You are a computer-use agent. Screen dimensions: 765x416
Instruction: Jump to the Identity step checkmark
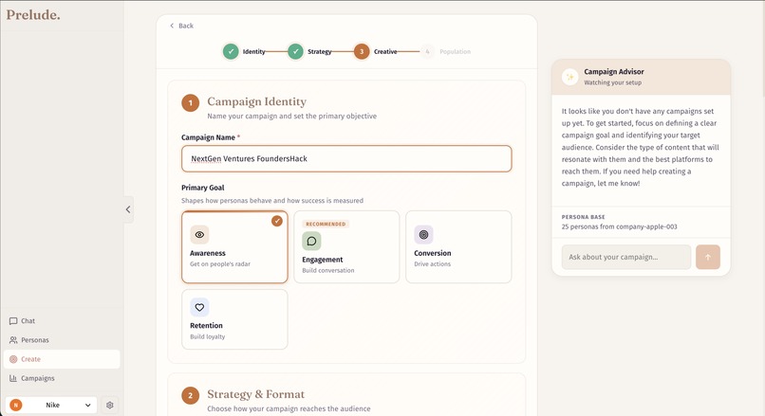[x=231, y=51]
